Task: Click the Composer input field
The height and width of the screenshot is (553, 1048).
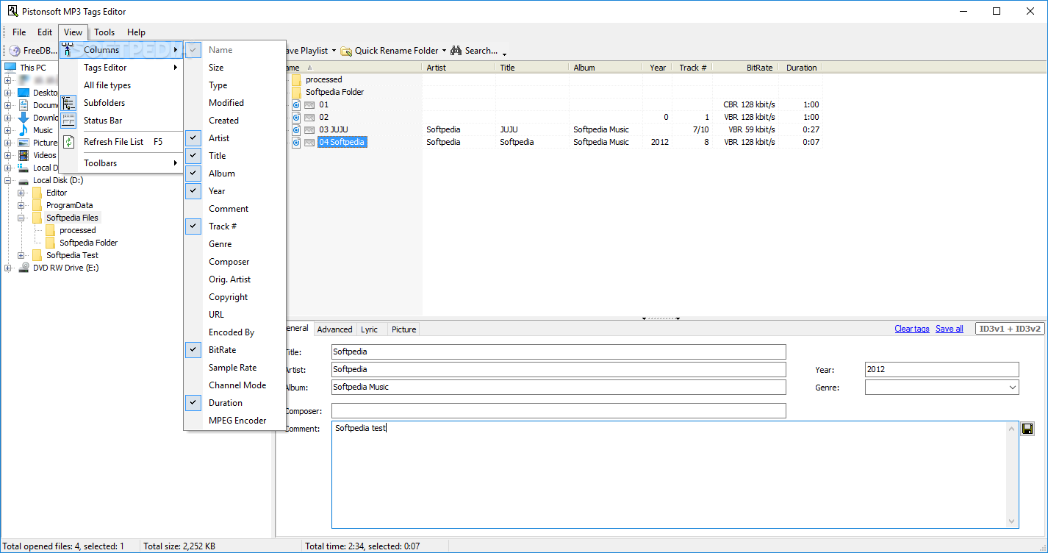Action: pyautogui.click(x=559, y=410)
